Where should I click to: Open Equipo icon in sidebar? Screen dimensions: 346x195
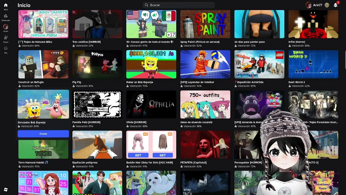[6, 38]
